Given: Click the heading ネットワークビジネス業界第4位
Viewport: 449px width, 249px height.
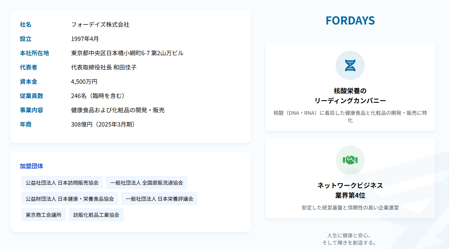Looking at the screenshot, I should coord(350,190).
